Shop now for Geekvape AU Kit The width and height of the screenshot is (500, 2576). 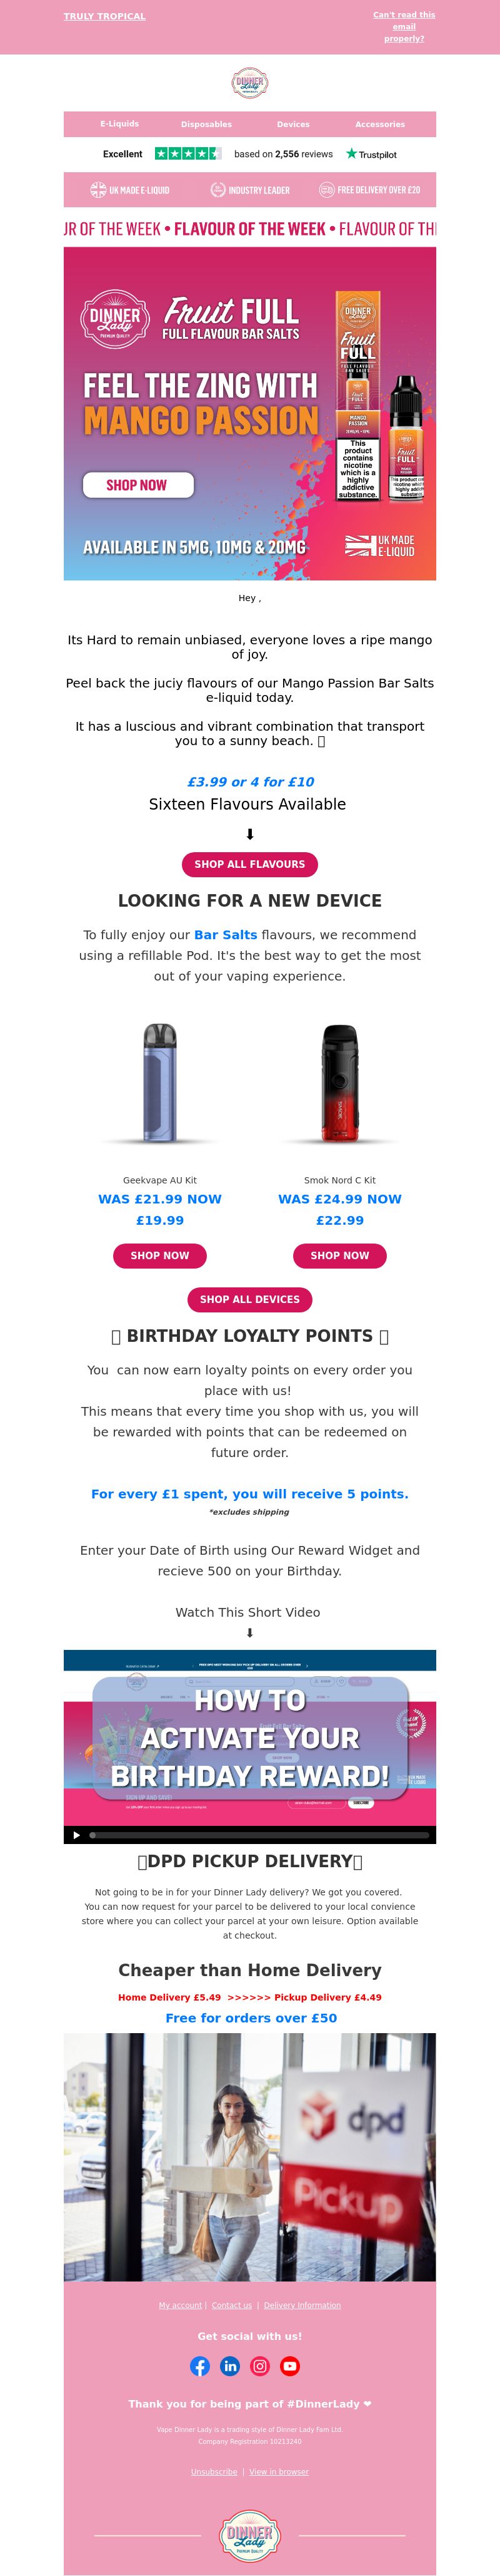[x=159, y=1255]
